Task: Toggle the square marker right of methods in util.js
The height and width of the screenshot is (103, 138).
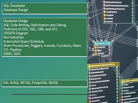Action: tap(110, 53)
